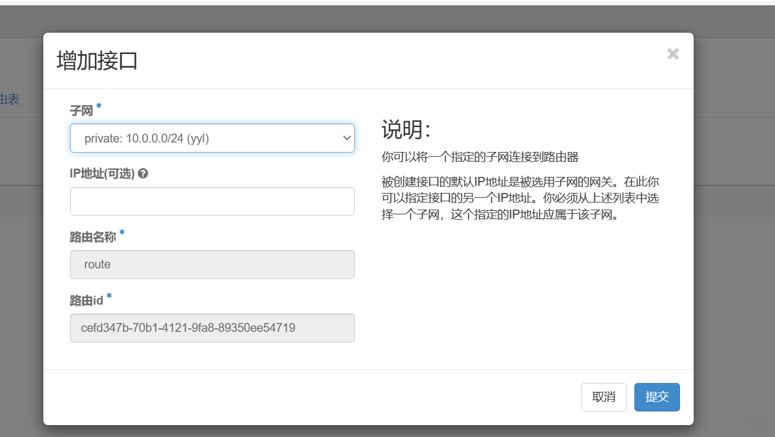The height and width of the screenshot is (437, 775).
Task: Click the 路由名称 field containing route
Action: 212,264
